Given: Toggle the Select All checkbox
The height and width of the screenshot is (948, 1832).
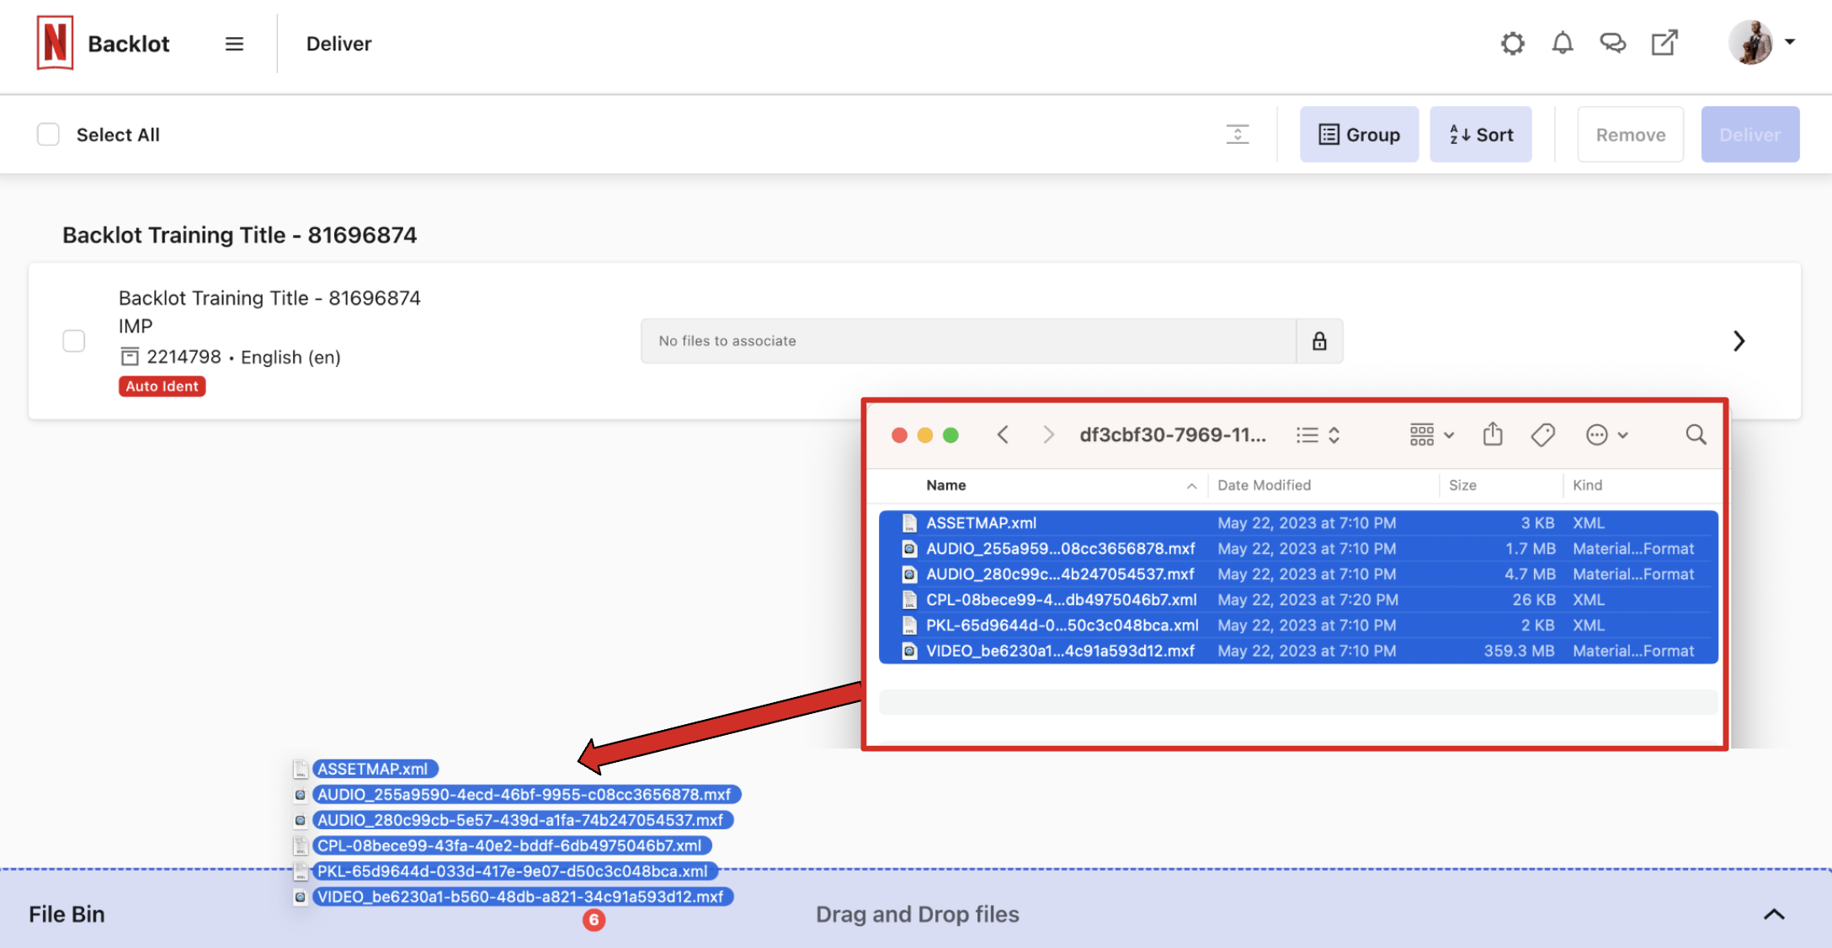Looking at the screenshot, I should [48, 133].
